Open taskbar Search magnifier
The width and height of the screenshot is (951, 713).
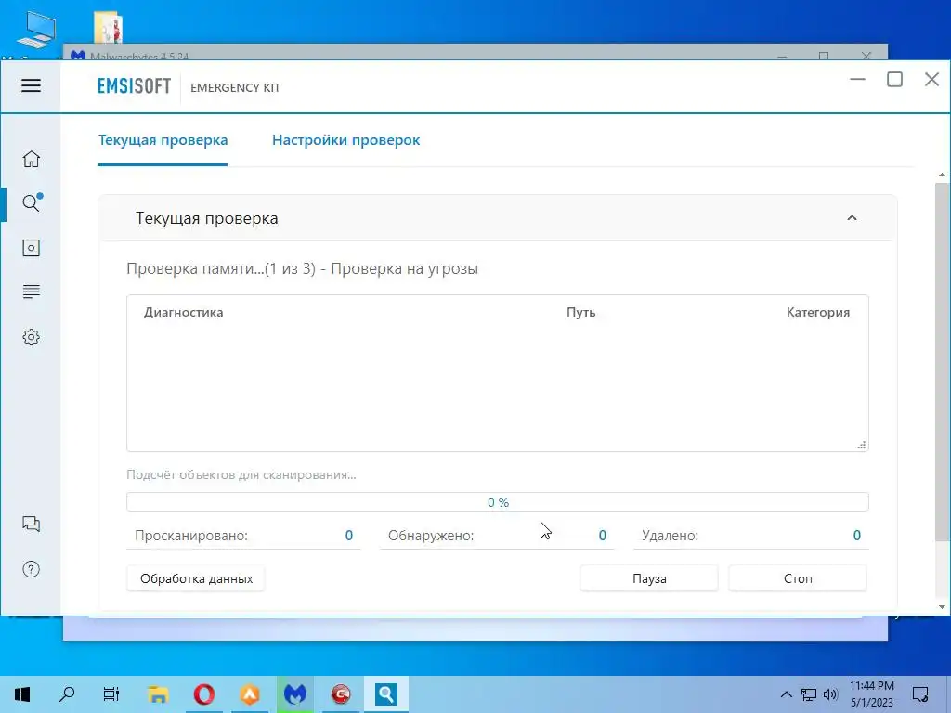[67, 694]
